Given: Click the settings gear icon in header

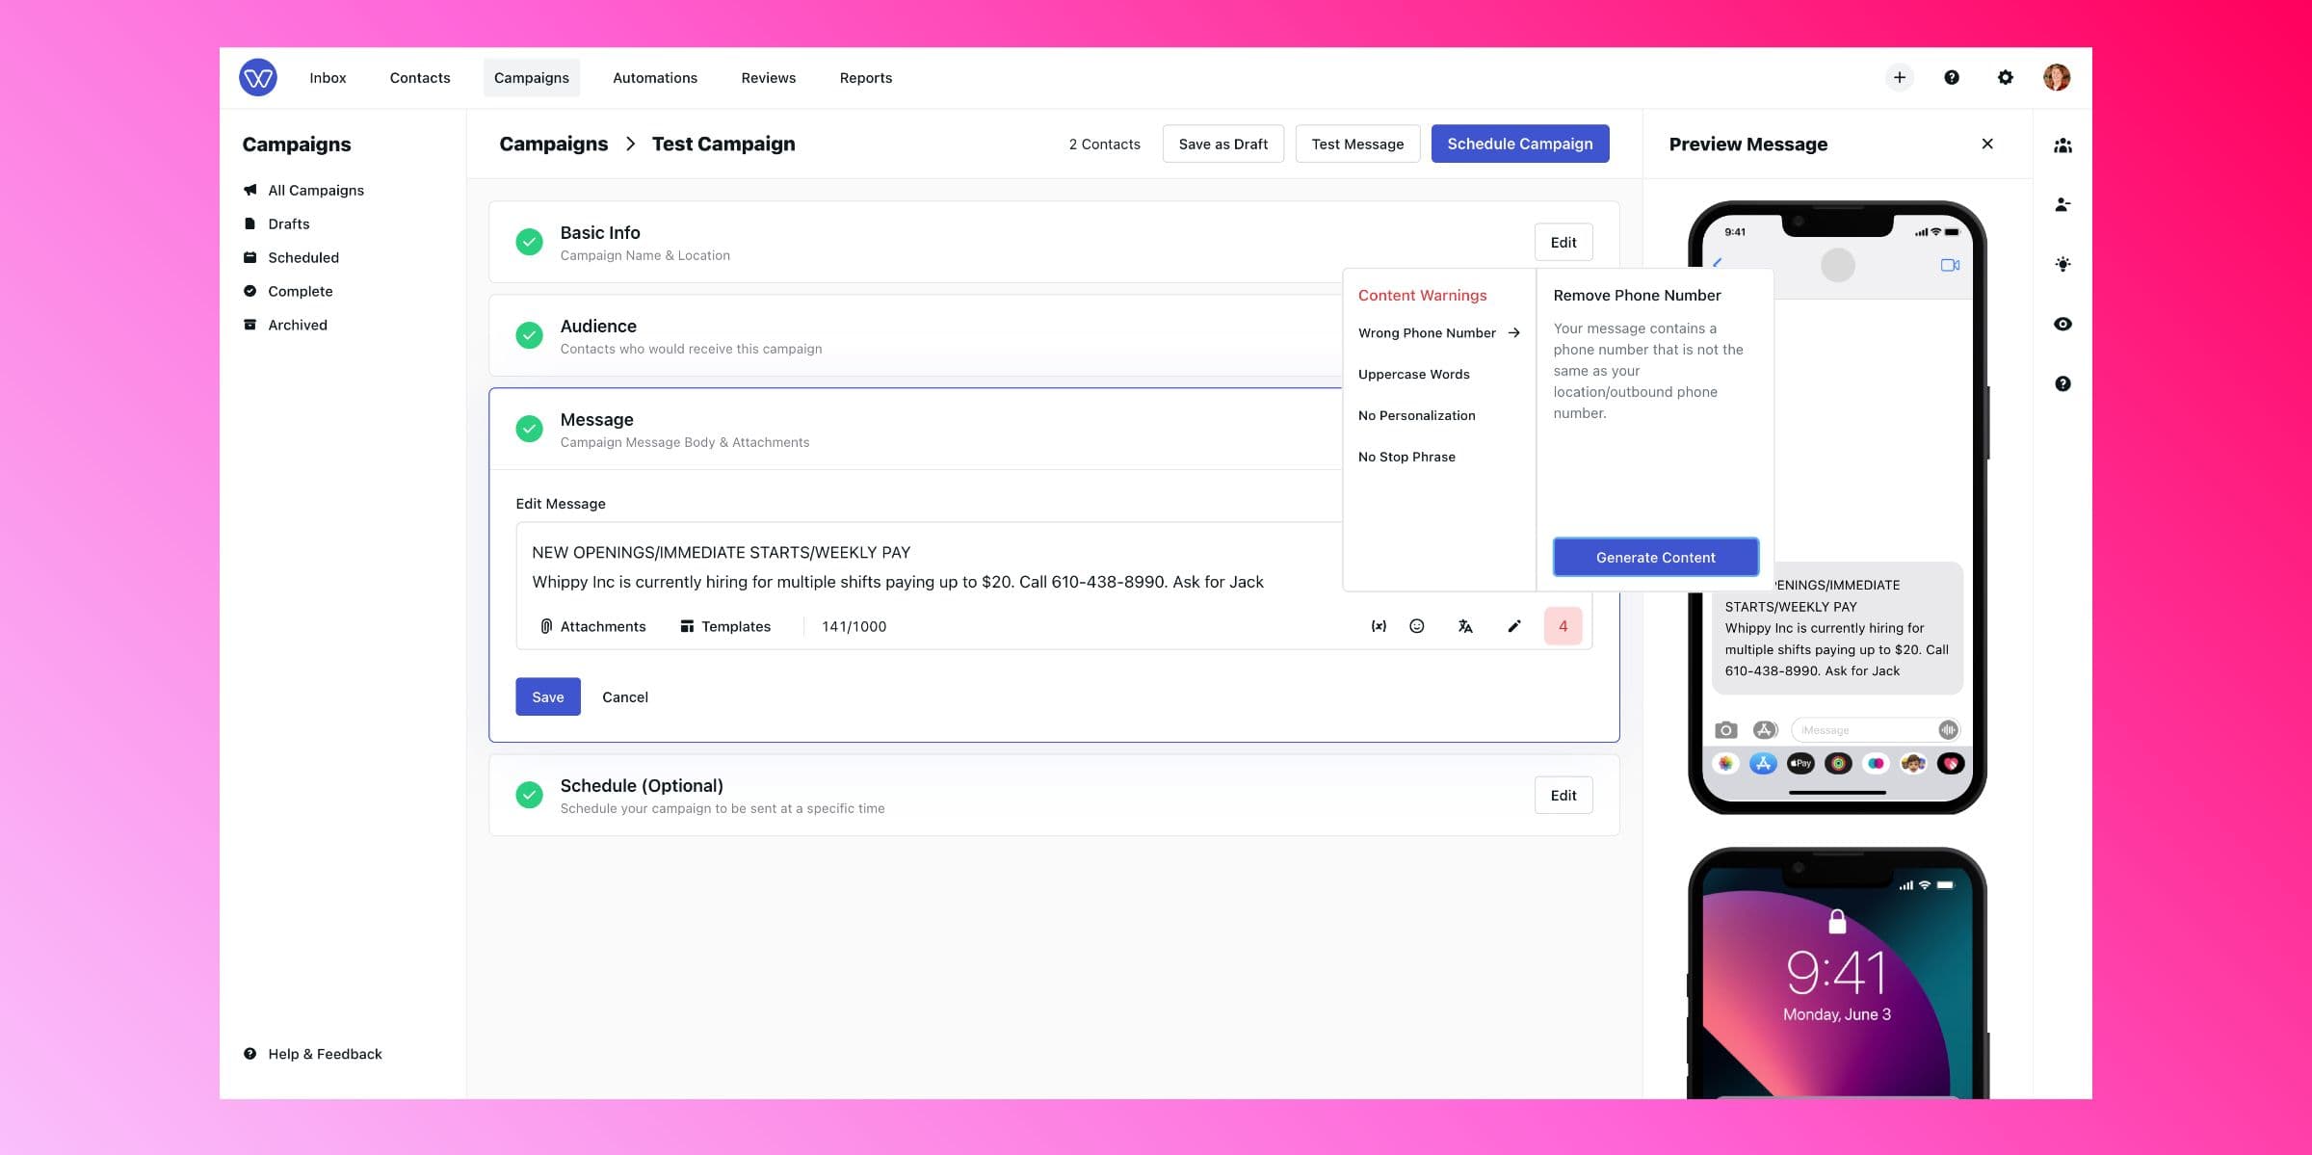Looking at the screenshot, I should [2005, 78].
